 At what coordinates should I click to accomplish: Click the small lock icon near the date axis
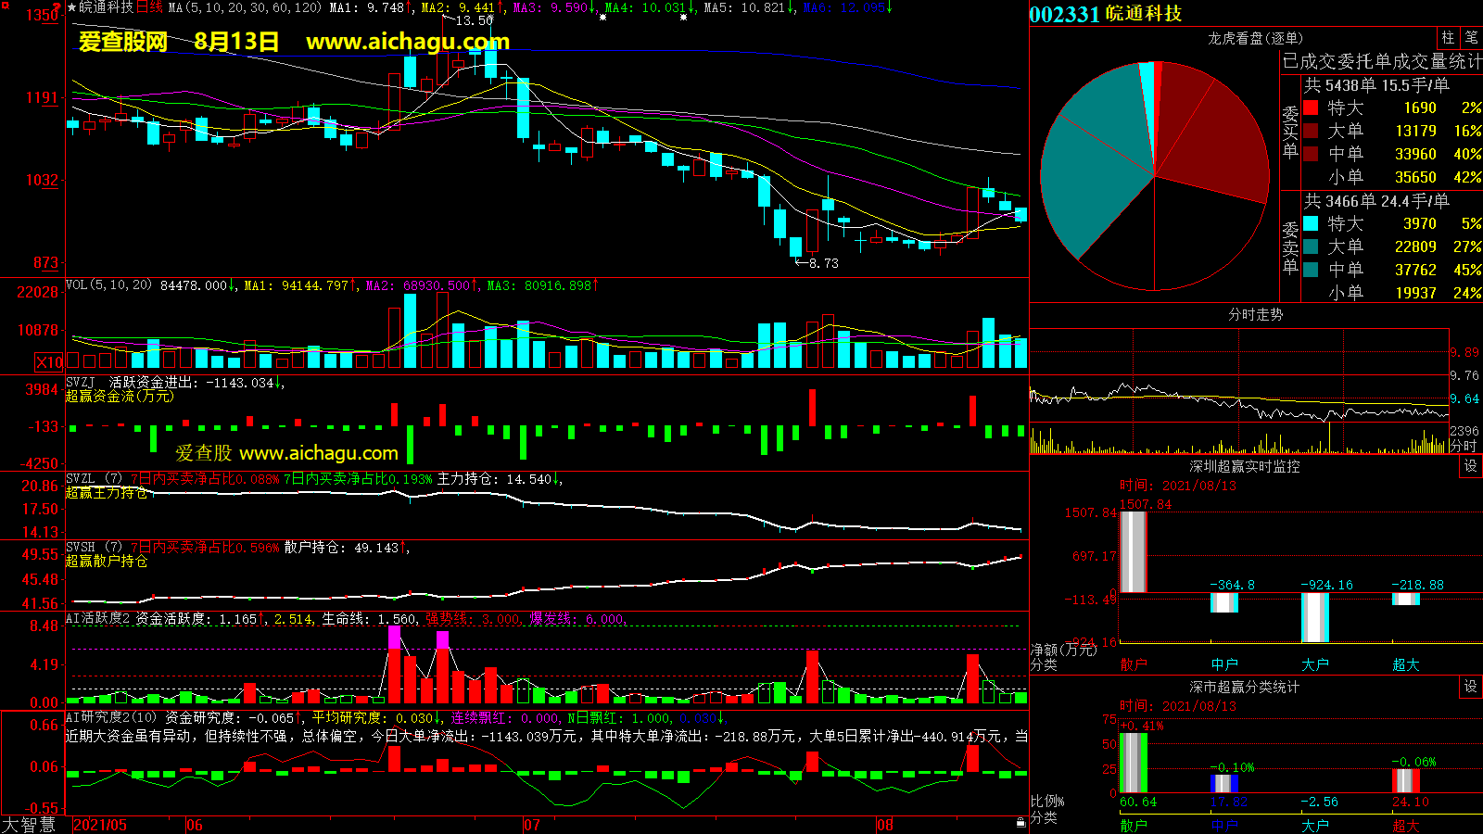click(1020, 822)
